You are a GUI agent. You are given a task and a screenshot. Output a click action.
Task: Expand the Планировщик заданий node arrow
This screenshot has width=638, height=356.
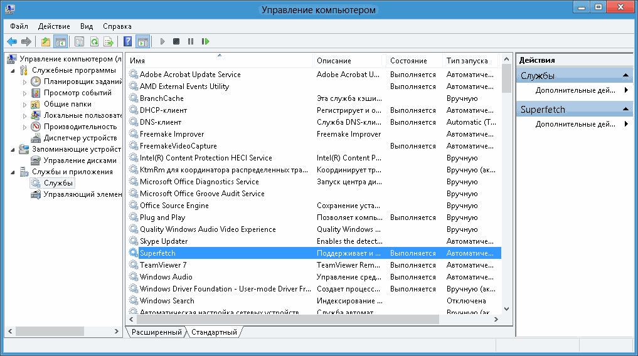coord(24,81)
